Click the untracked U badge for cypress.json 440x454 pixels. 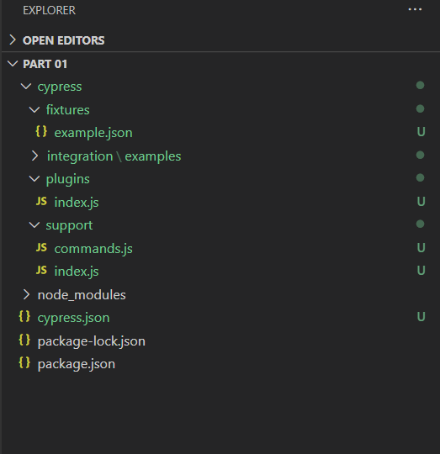click(x=421, y=316)
